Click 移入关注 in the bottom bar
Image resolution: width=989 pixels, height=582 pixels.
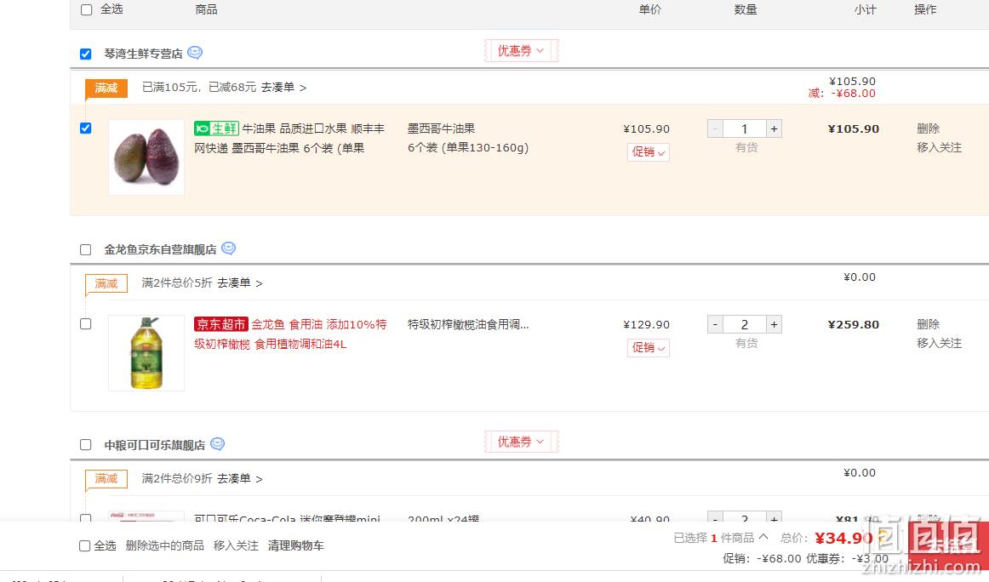tap(236, 545)
